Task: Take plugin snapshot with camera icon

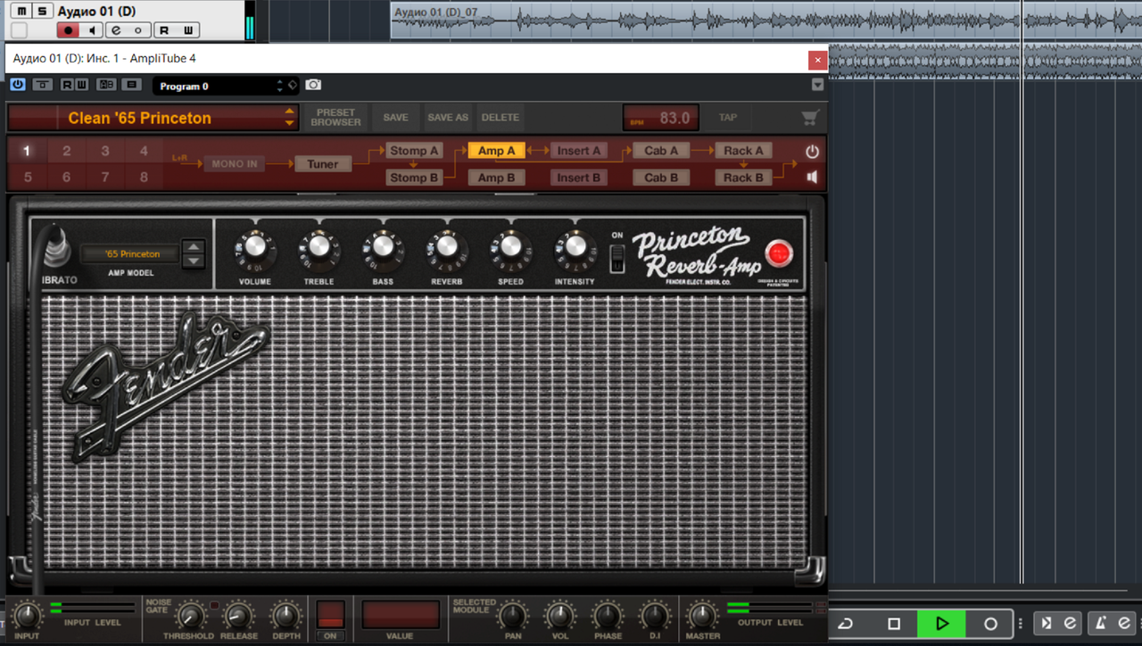Action: tap(313, 85)
